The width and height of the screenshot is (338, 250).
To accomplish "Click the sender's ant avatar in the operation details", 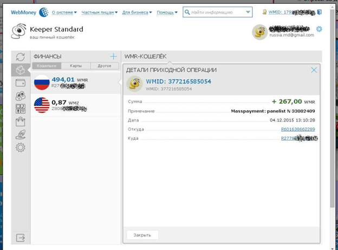I will point(134,84).
